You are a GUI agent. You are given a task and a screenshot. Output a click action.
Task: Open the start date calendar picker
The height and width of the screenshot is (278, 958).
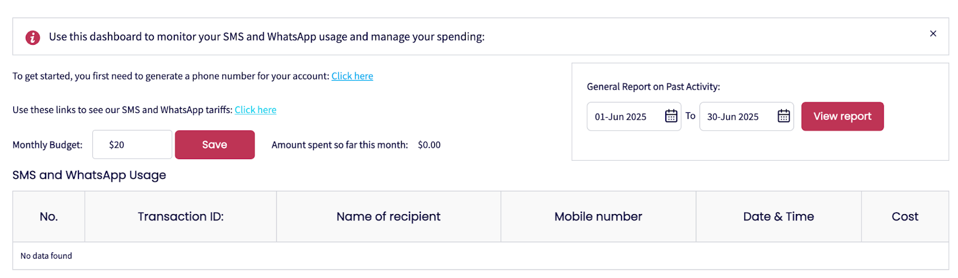[671, 116]
